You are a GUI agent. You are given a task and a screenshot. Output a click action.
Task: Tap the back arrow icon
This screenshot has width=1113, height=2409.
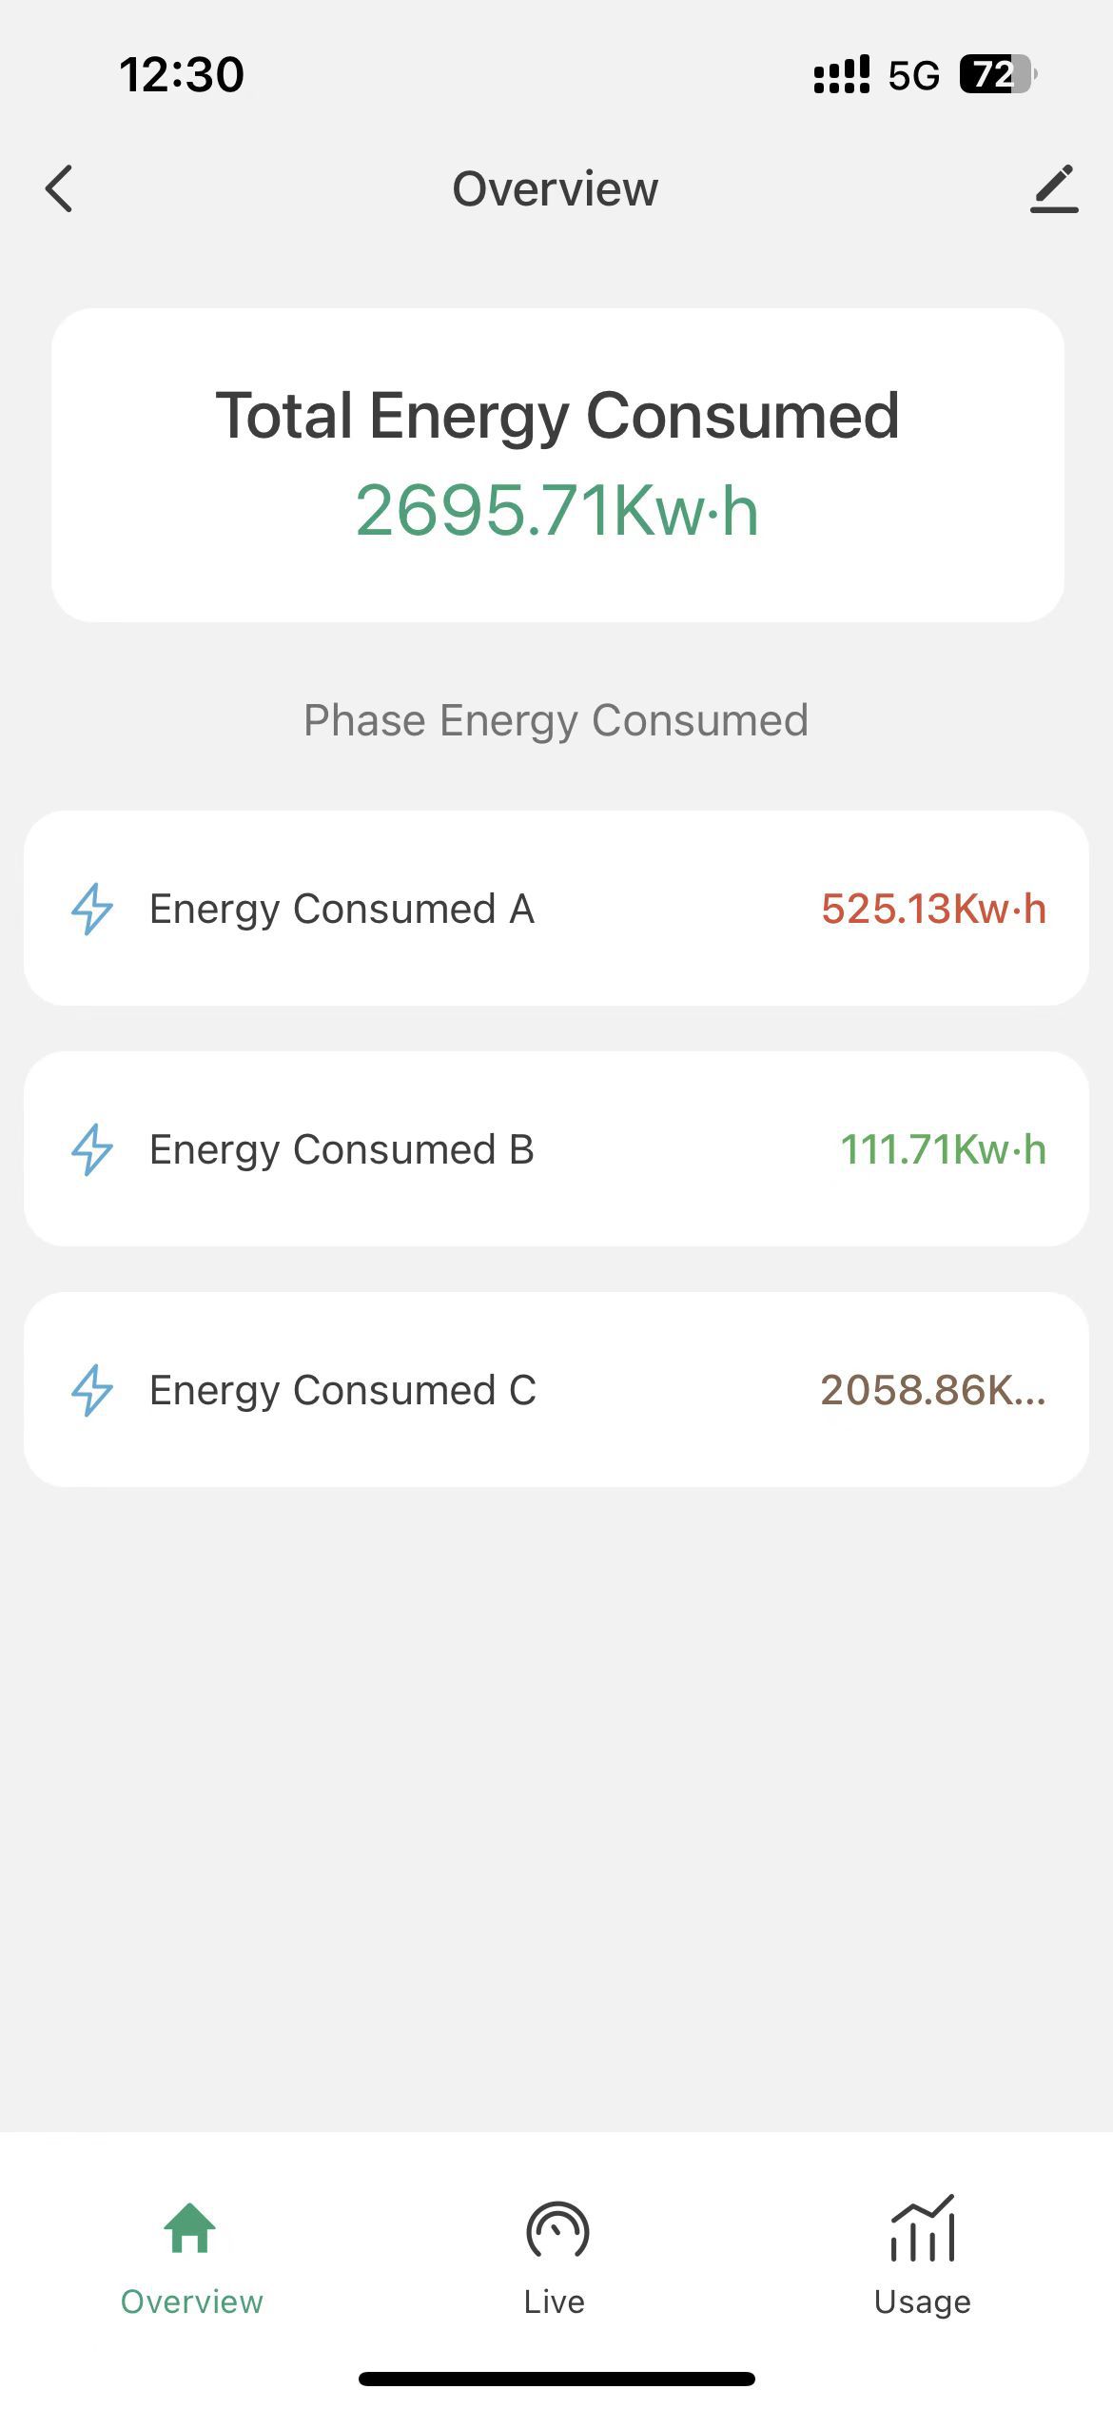point(59,188)
